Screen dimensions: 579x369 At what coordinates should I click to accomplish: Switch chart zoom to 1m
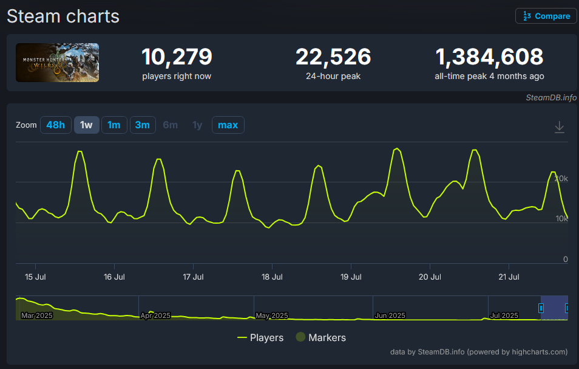(114, 125)
